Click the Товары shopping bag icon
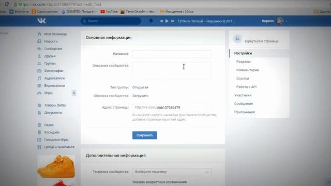The height and width of the screenshot is (186, 331). coord(39,105)
